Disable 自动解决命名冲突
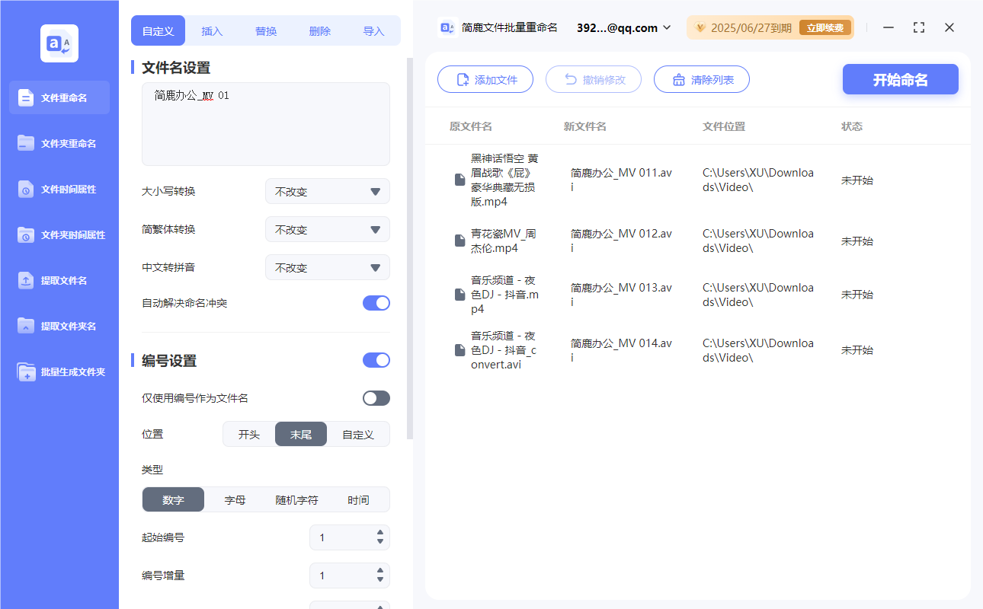 pyautogui.click(x=376, y=302)
